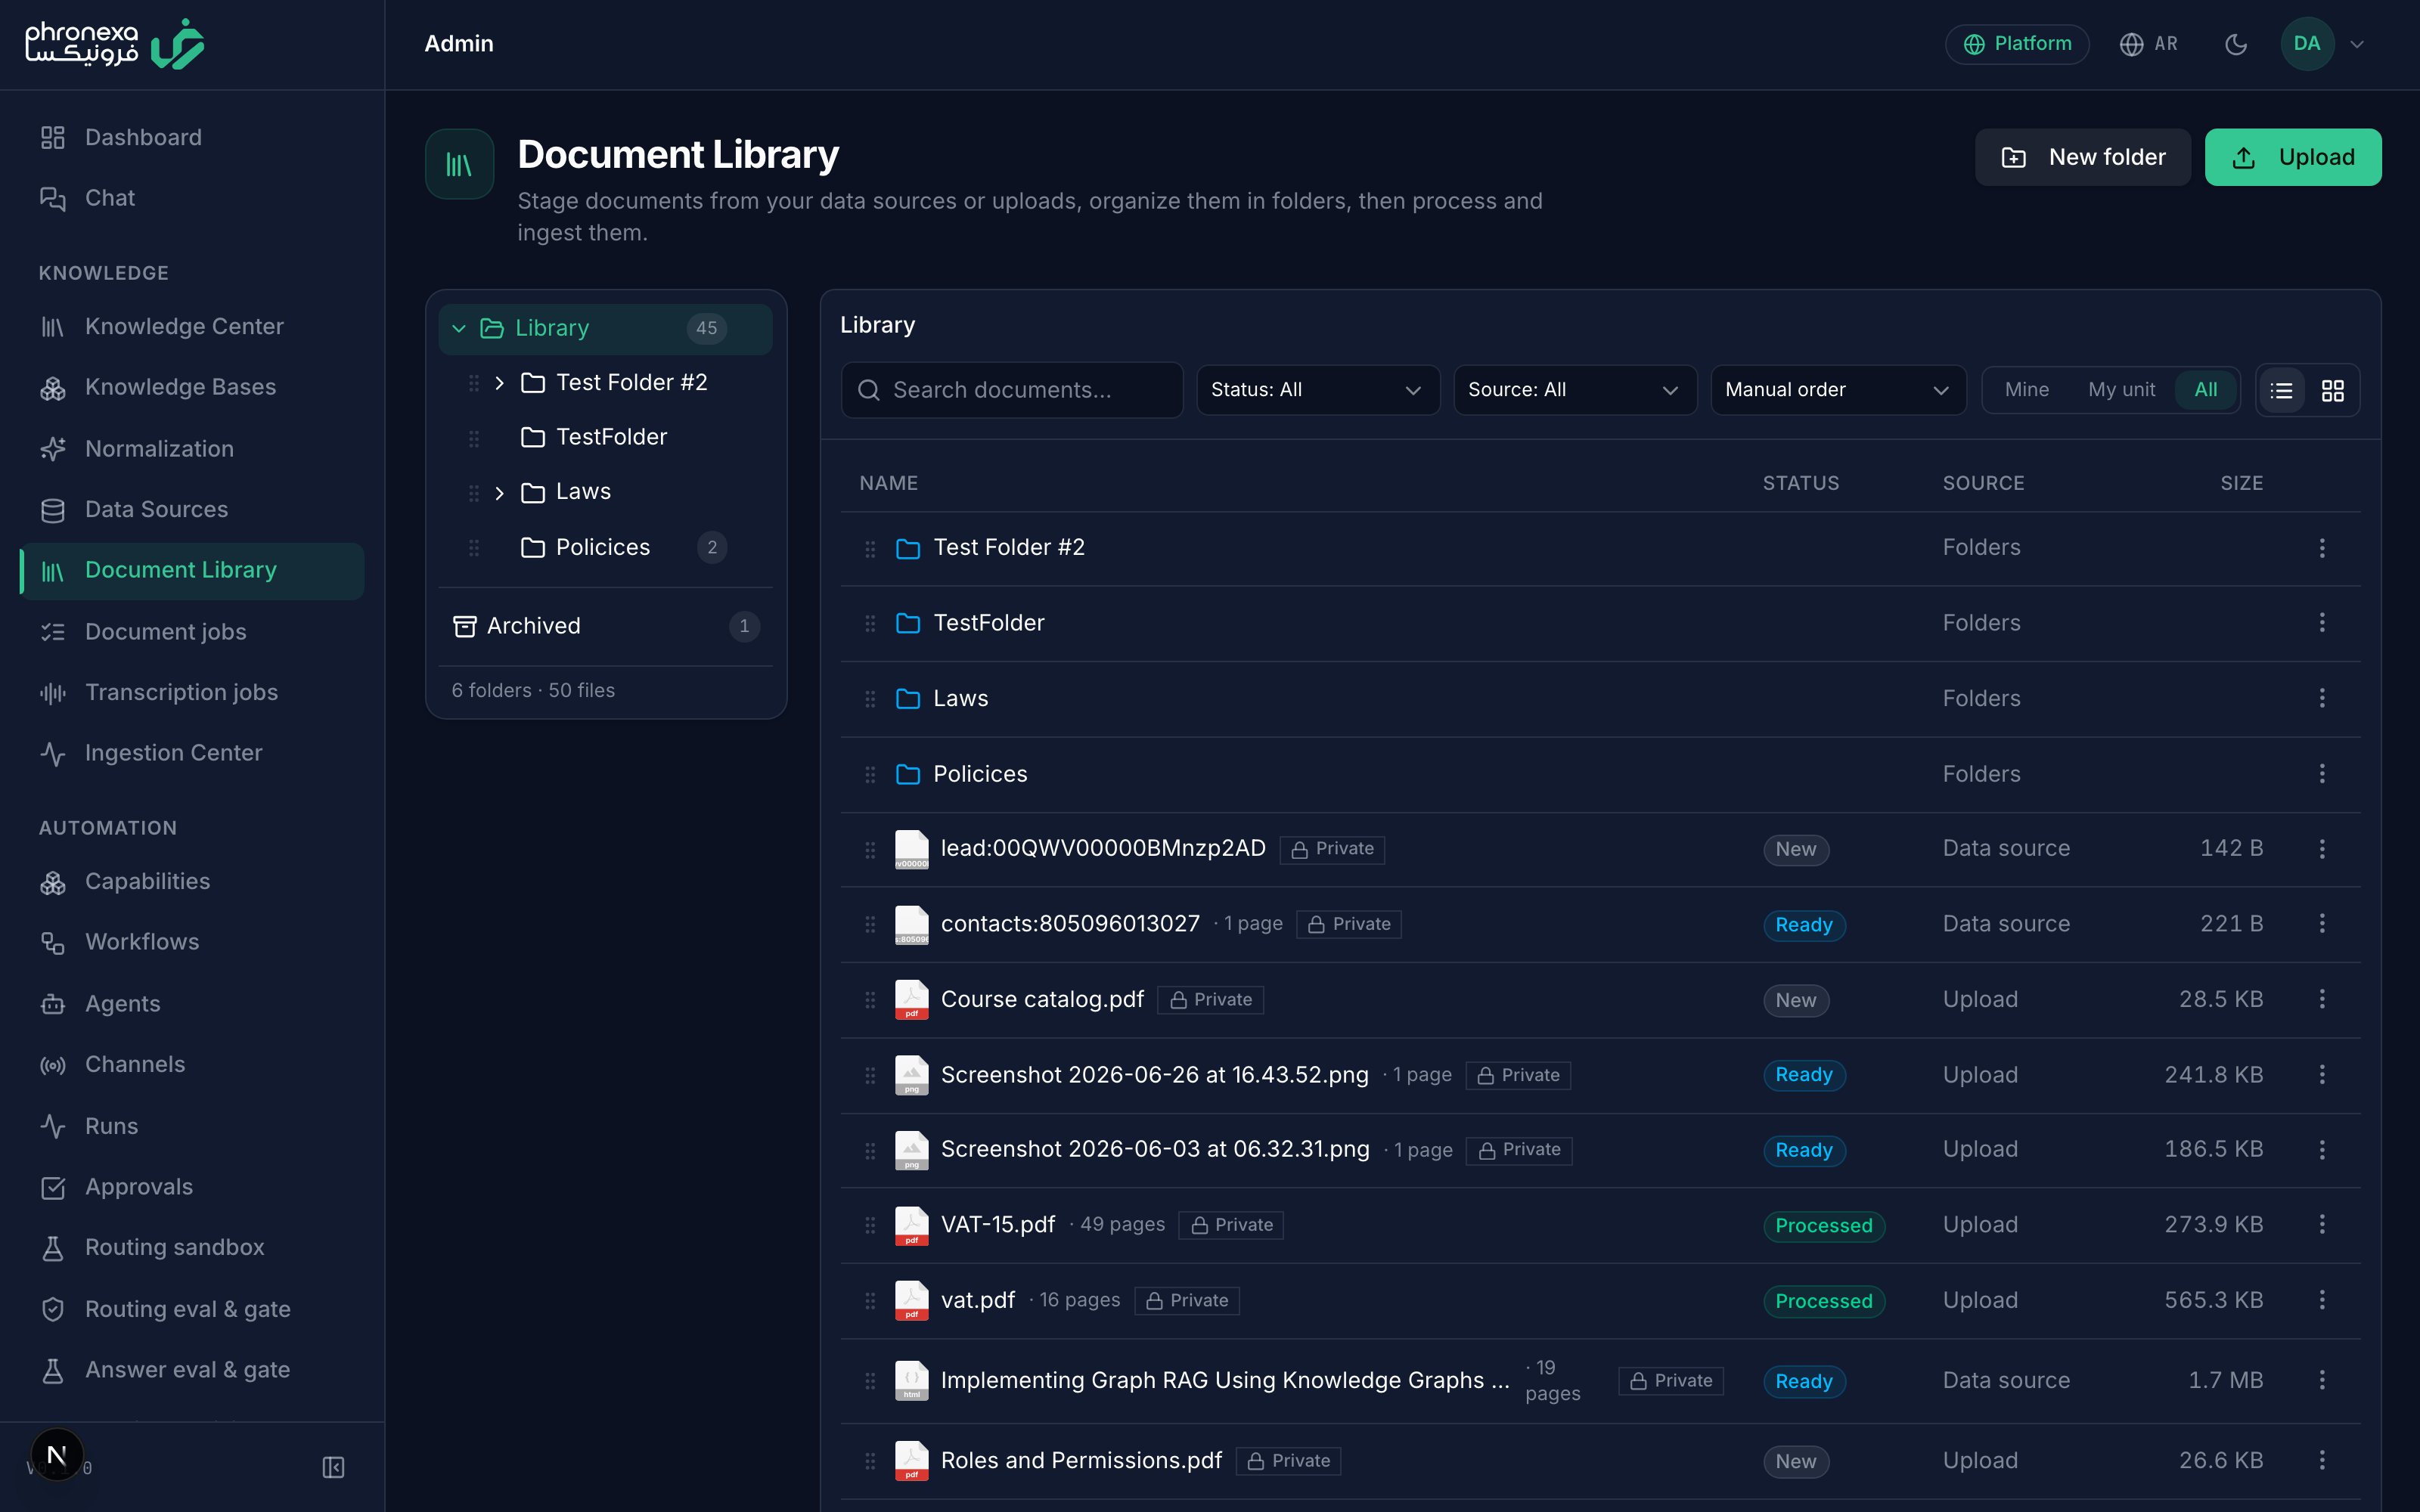Click the Platform scope button
Viewport: 2420px width, 1512px height.
pyautogui.click(x=2017, y=44)
